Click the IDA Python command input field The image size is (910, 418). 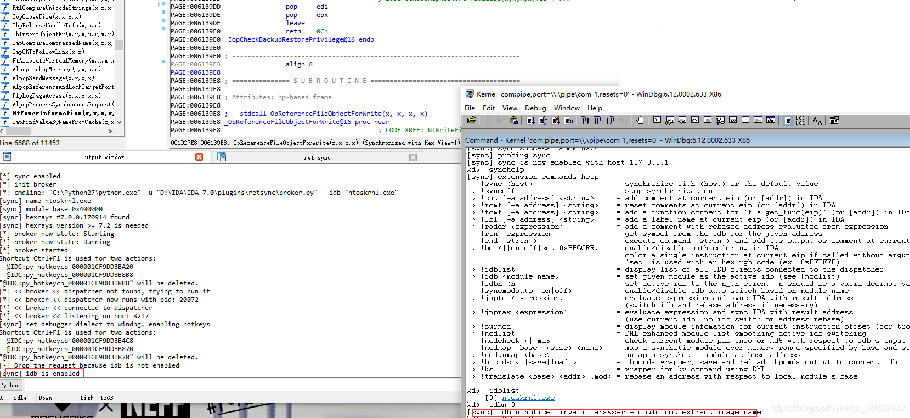click(242, 385)
